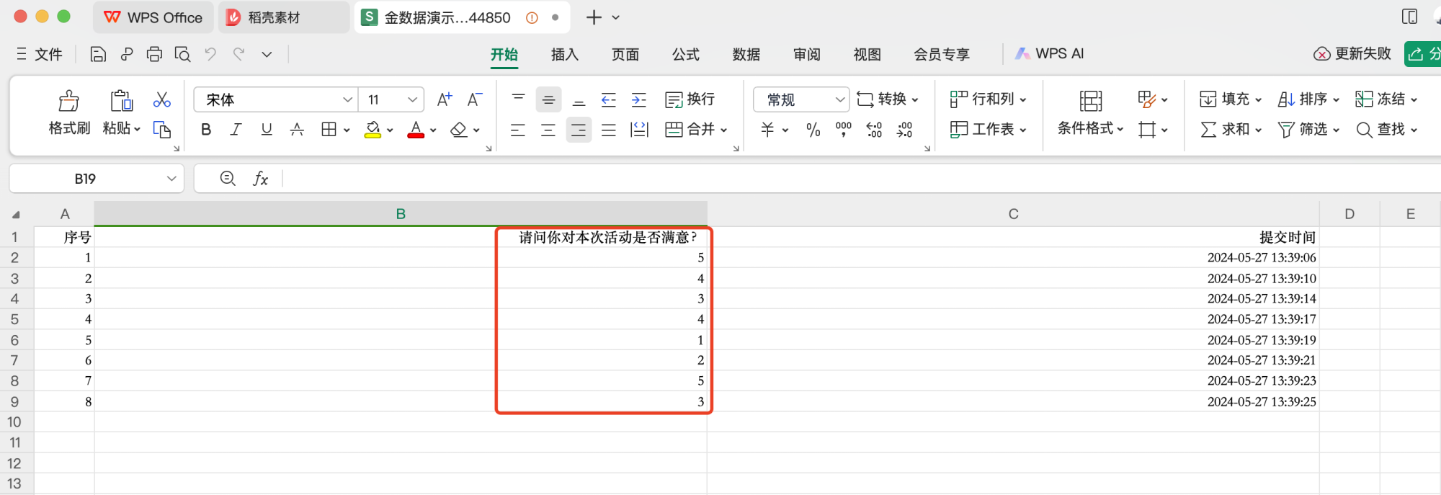Click the WPS AI button
Image resolution: width=1441 pixels, height=495 pixels.
[1049, 54]
